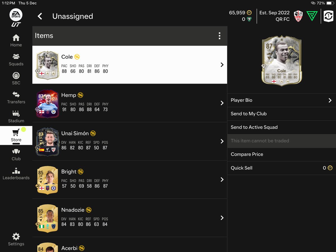
Task: Tap the untradeable icon next to Bright
Action: coord(81,172)
